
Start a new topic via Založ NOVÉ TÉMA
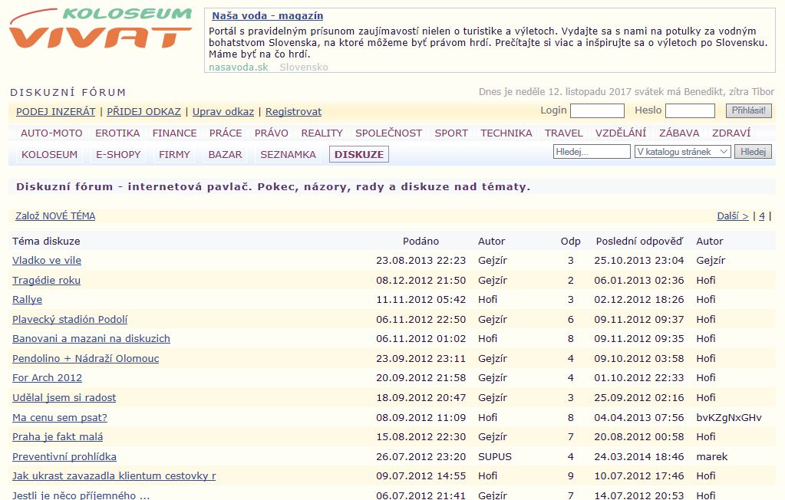[55, 216]
